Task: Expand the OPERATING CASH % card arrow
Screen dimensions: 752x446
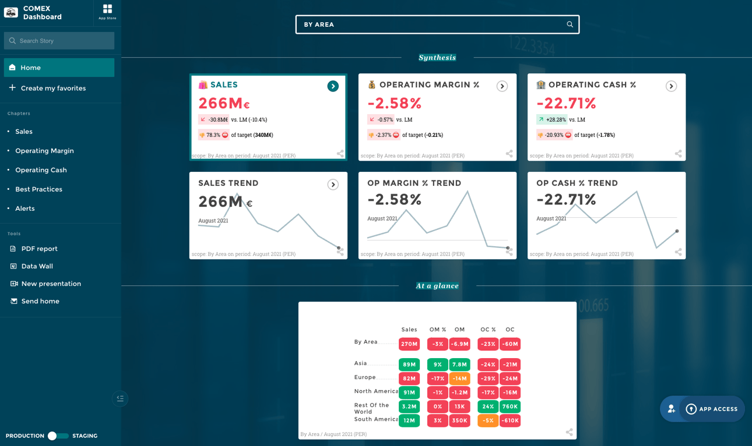Action: [671, 86]
